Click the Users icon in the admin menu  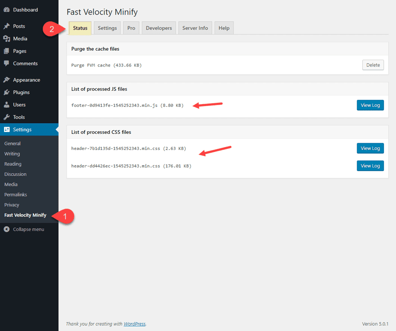(6, 105)
